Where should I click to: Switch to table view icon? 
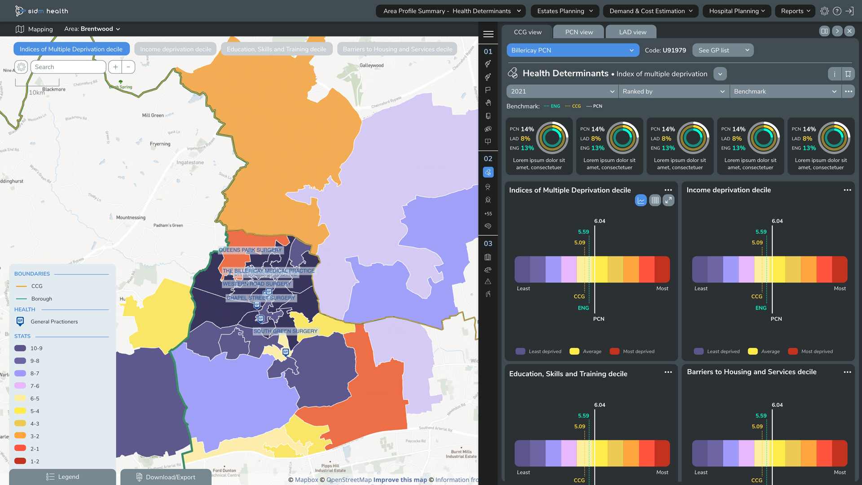(x=655, y=200)
